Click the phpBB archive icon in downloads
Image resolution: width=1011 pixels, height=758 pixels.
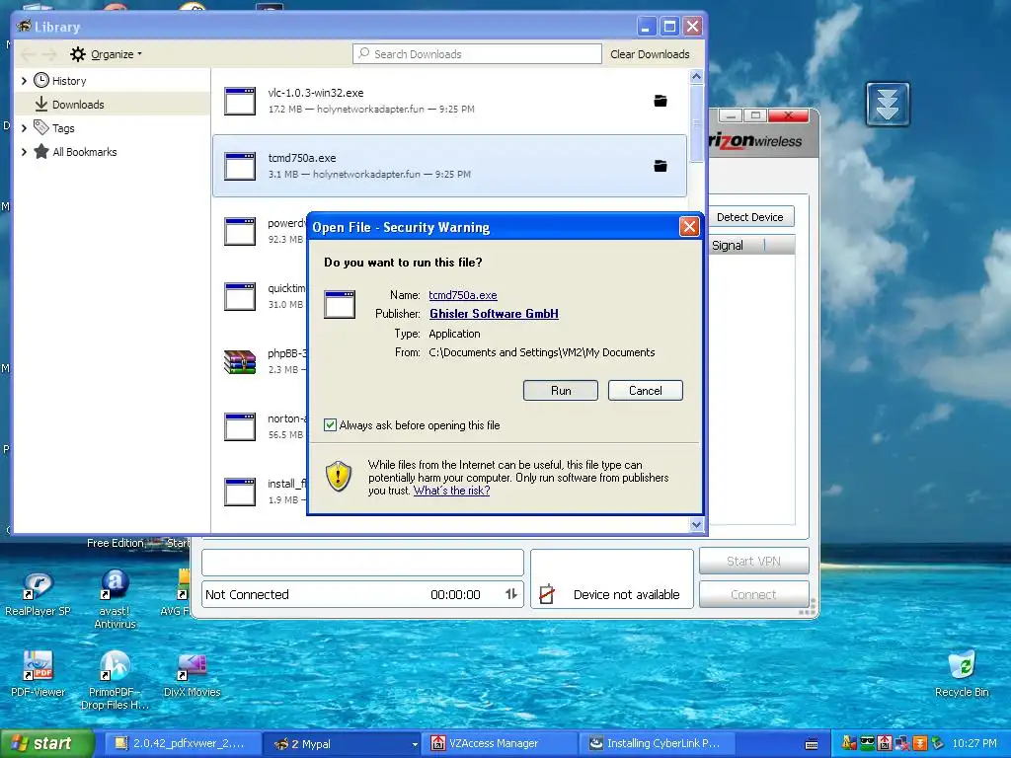[x=240, y=361]
